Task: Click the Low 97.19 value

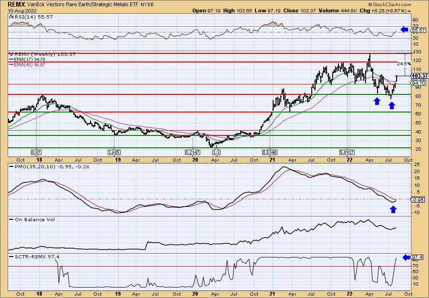Action: (267, 10)
